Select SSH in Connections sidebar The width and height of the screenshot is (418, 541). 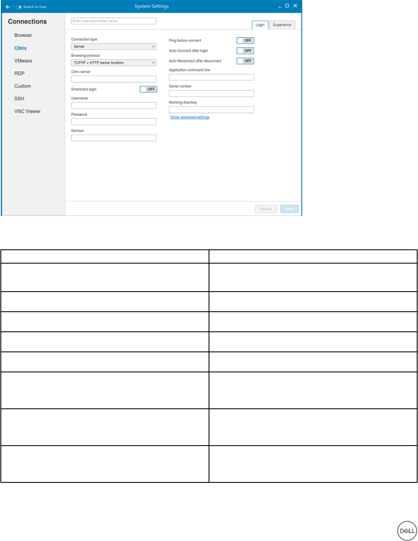(19, 99)
